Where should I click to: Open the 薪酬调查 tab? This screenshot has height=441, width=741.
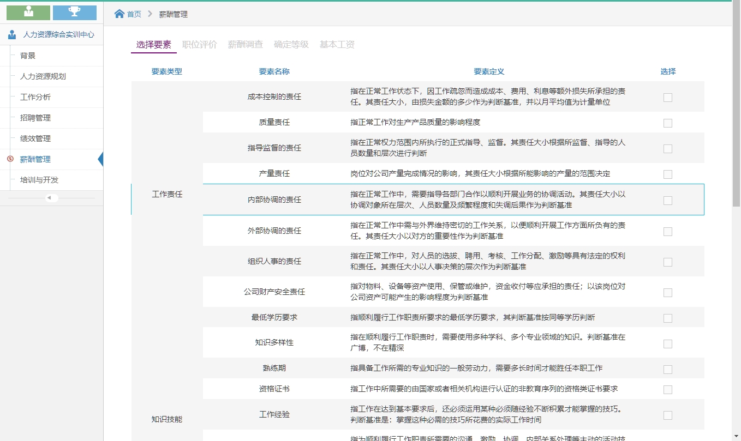point(245,45)
